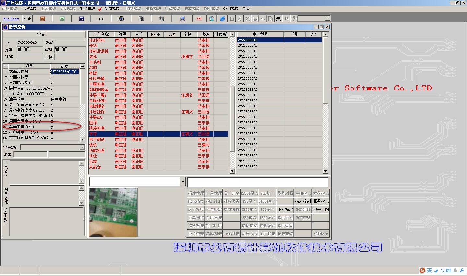Click the database cylinder icon in toolbar
The image size is (467, 276).
point(141,19)
